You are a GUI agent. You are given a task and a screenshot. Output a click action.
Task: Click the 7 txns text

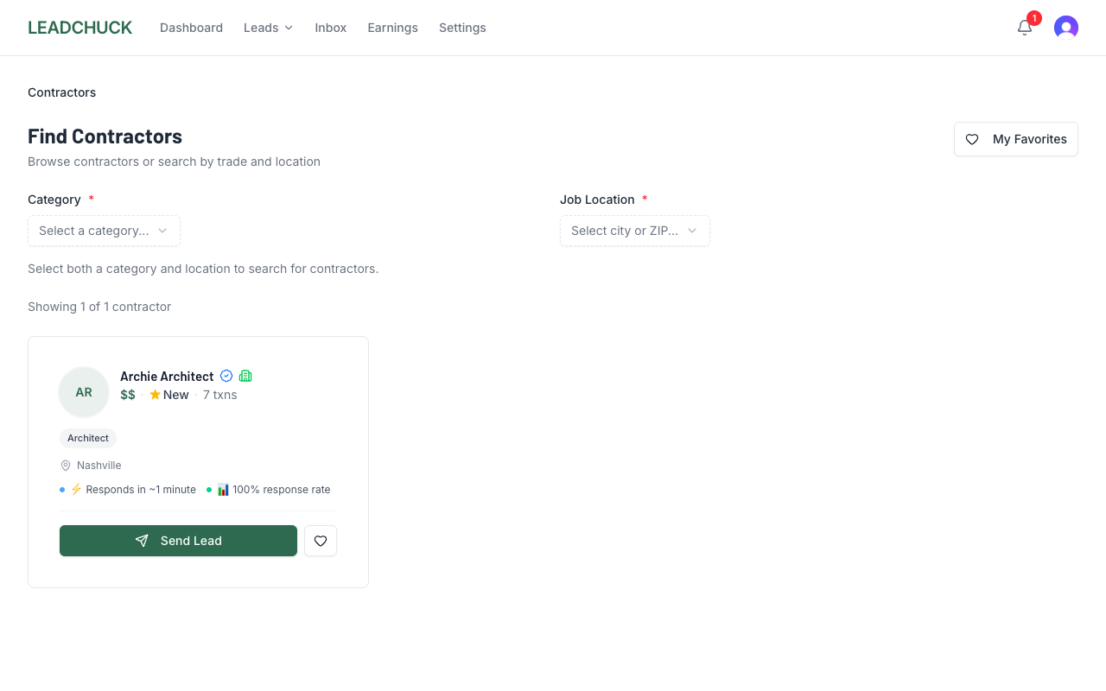tap(219, 395)
